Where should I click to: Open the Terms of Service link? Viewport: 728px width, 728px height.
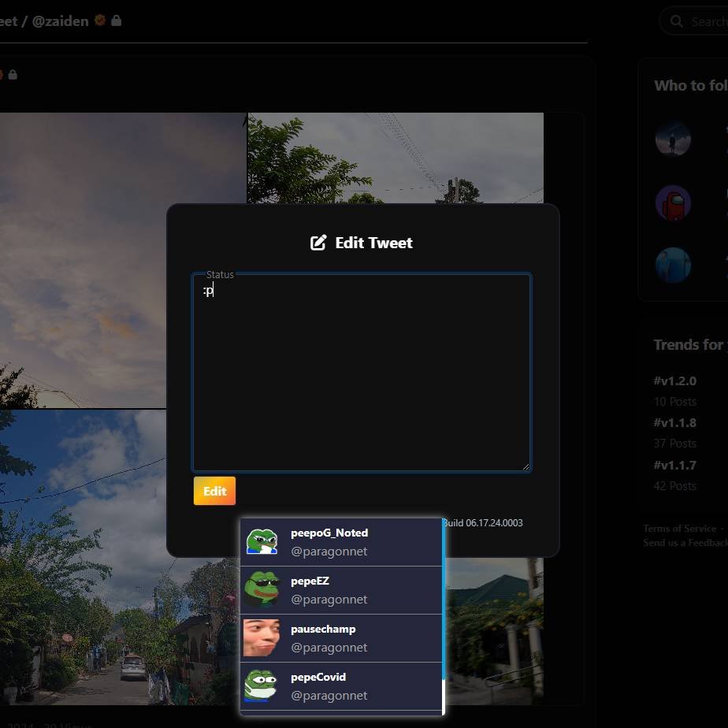point(679,529)
